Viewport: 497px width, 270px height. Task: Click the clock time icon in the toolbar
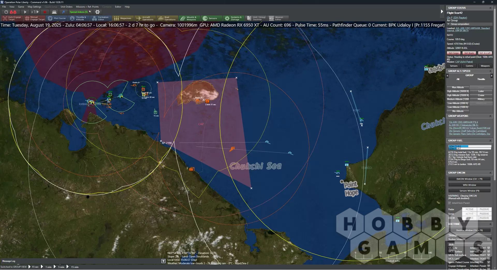click(6, 12)
